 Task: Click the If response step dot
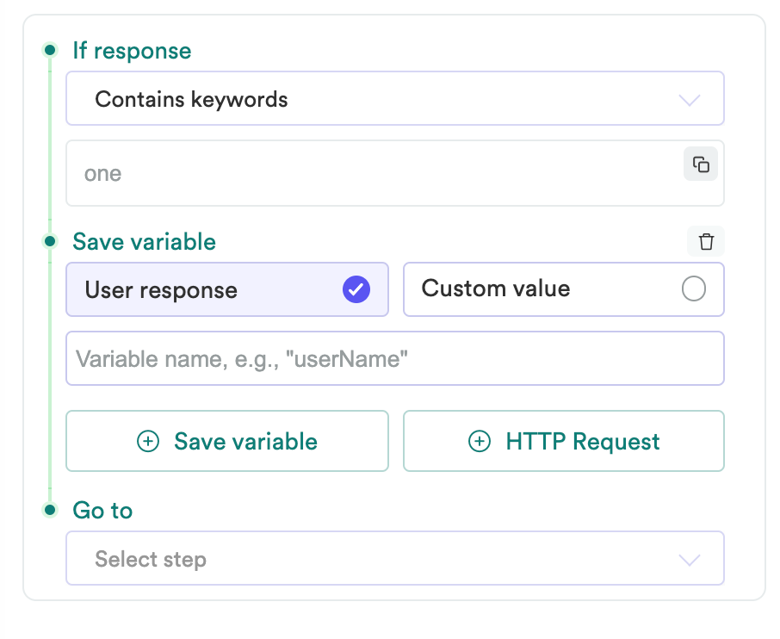pyautogui.click(x=50, y=50)
